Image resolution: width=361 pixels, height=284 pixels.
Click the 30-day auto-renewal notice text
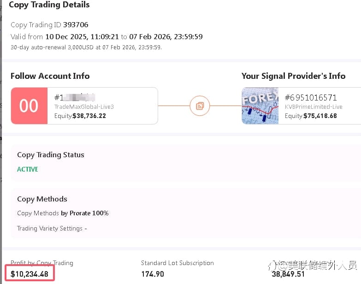[x=86, y=47]
